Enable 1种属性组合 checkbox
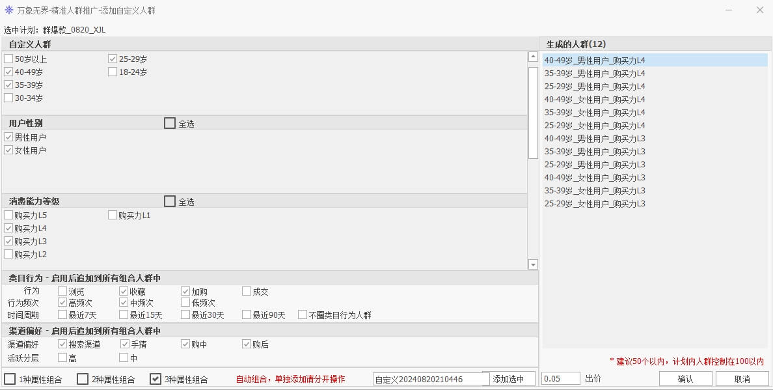 tap(10, 379)
